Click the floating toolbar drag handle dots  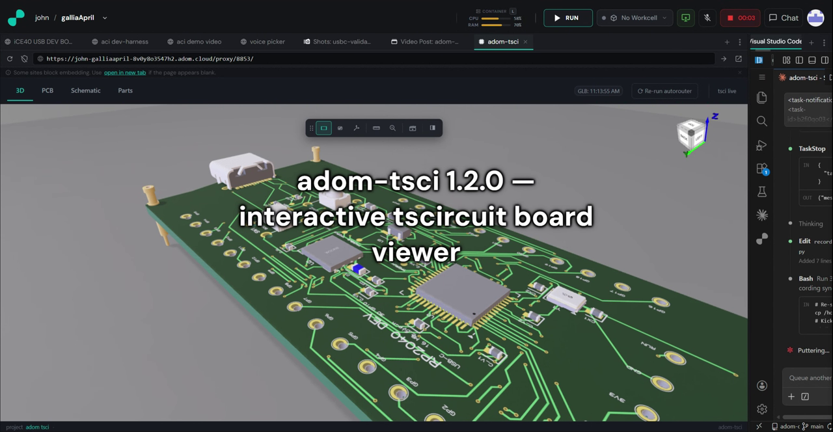coord(311,128)
